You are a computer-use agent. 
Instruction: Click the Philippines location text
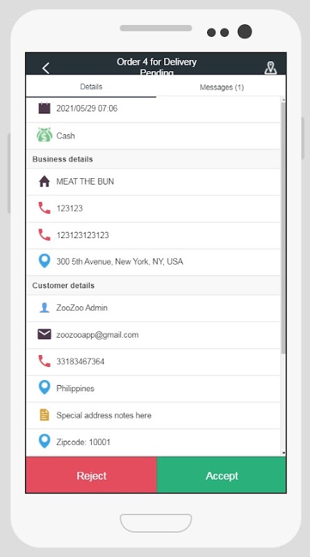coord(75,389)
